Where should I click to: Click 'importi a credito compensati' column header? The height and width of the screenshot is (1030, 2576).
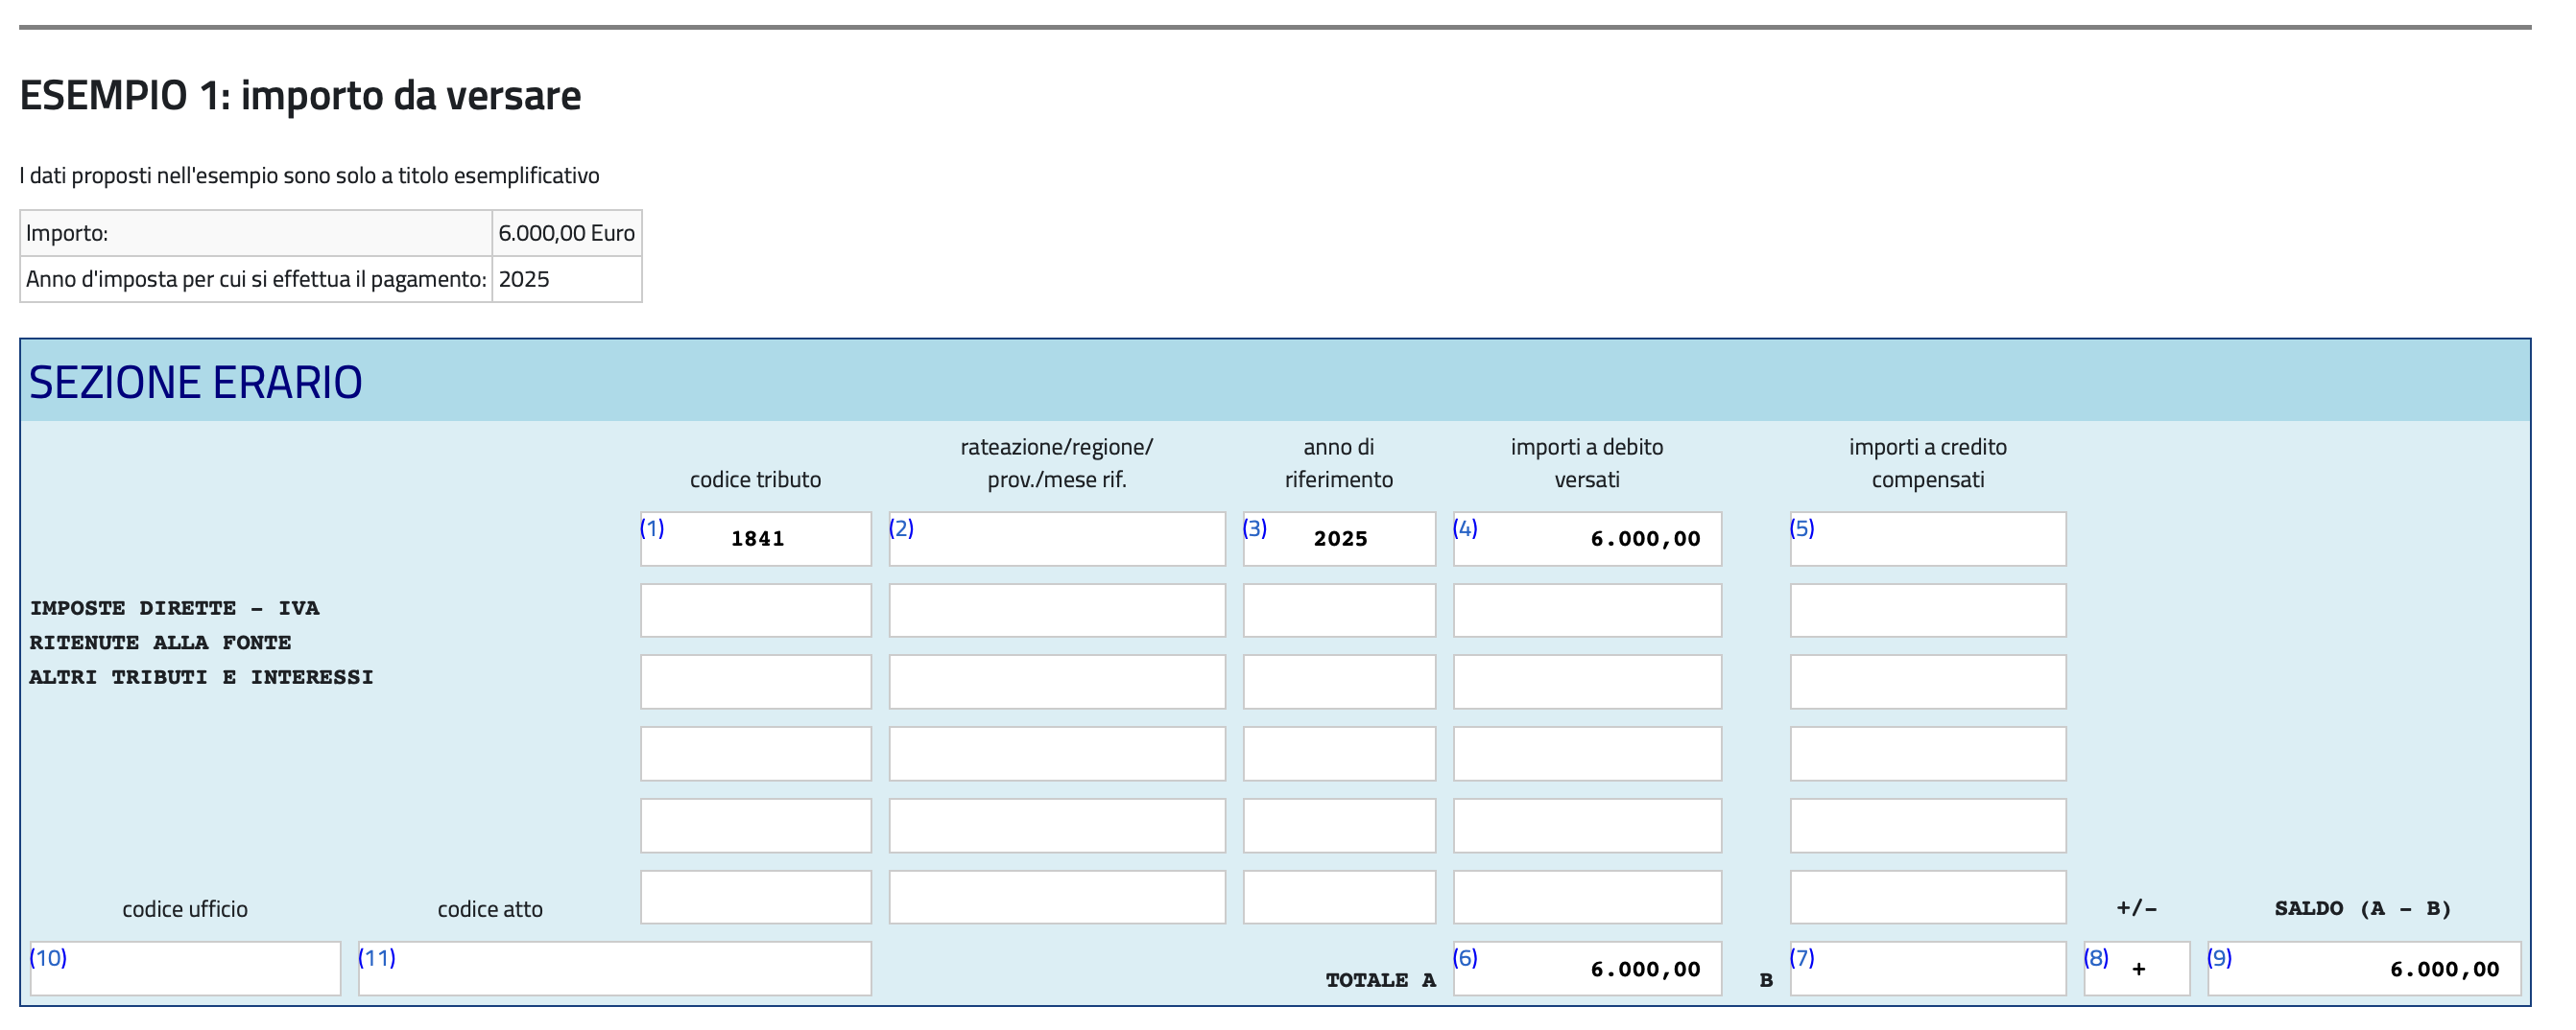(1927, 462)
